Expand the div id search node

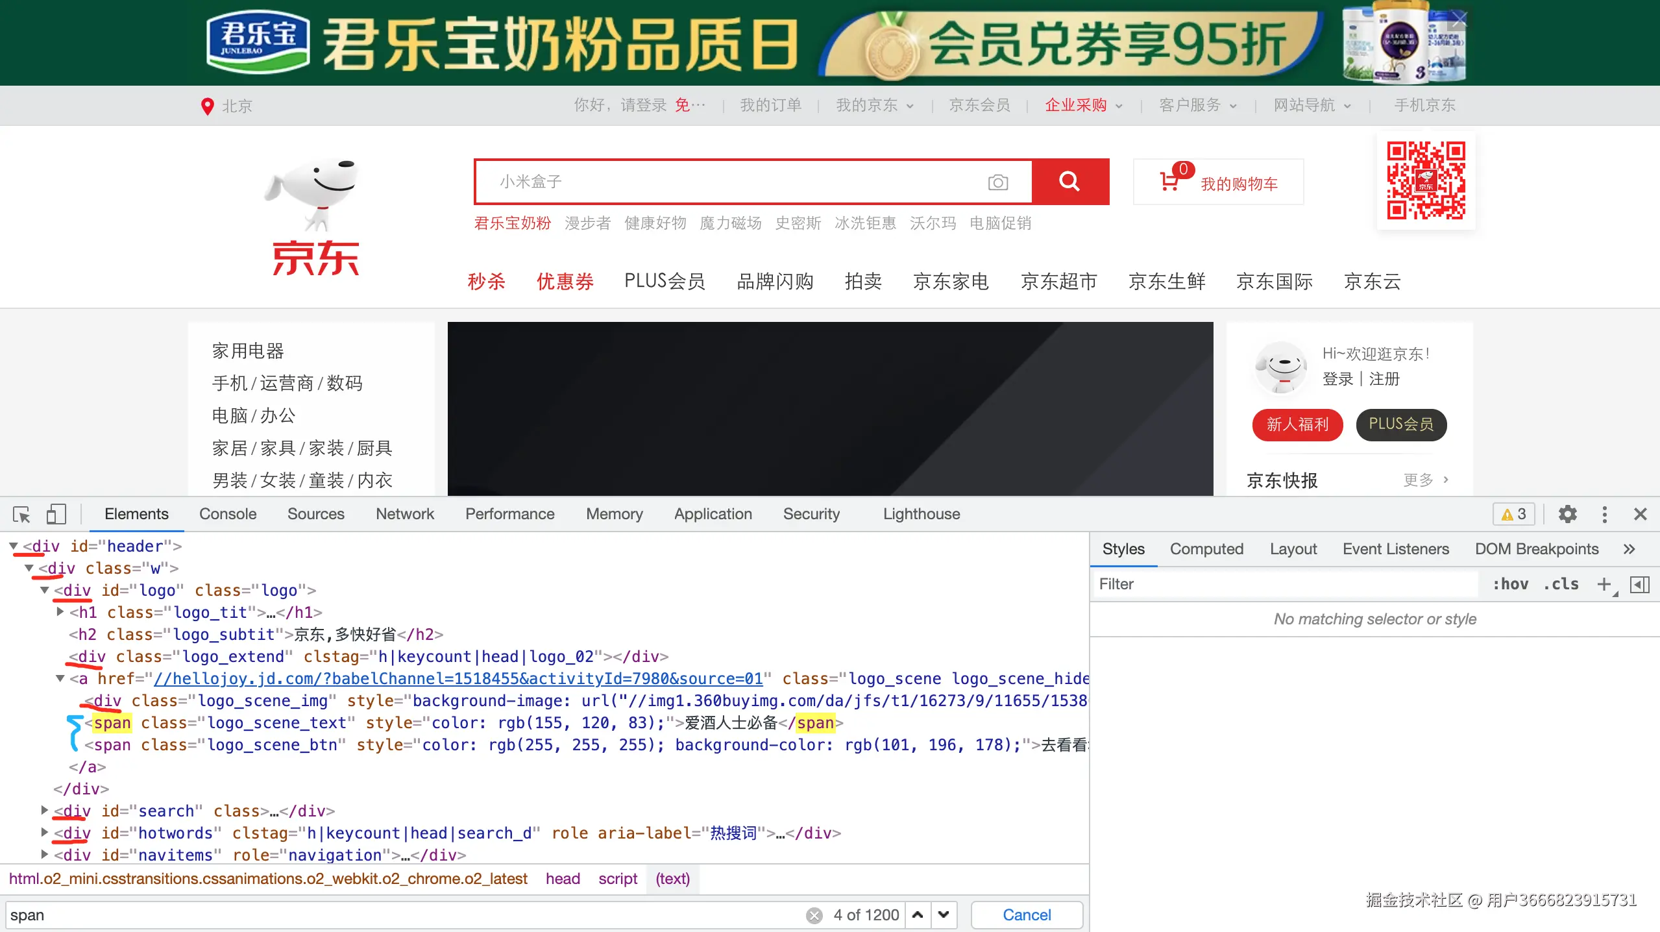point(44,810)
